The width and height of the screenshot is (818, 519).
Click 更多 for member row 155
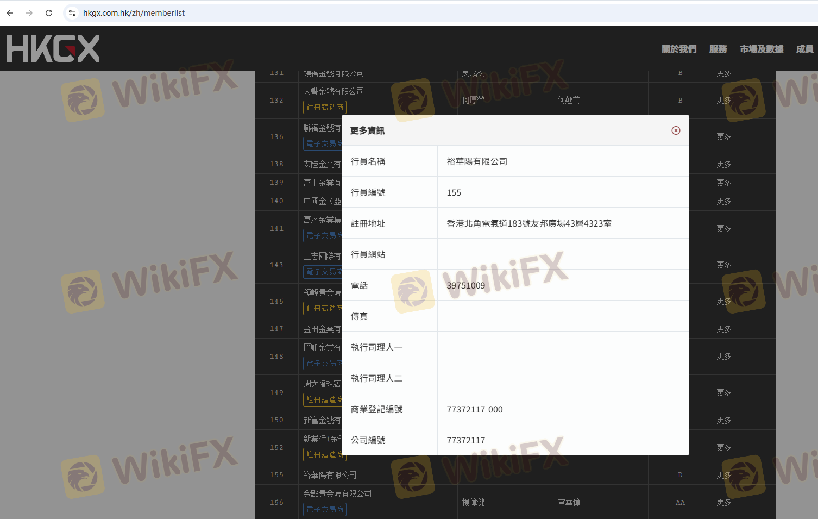(724, 475)
